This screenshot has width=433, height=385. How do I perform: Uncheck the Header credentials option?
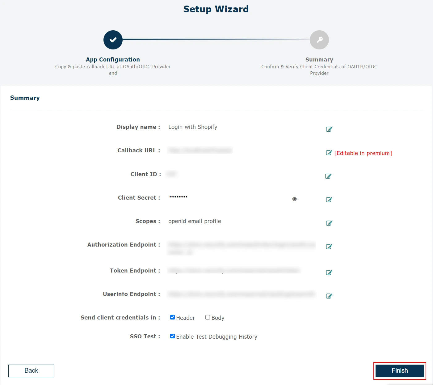click(172, 317)
